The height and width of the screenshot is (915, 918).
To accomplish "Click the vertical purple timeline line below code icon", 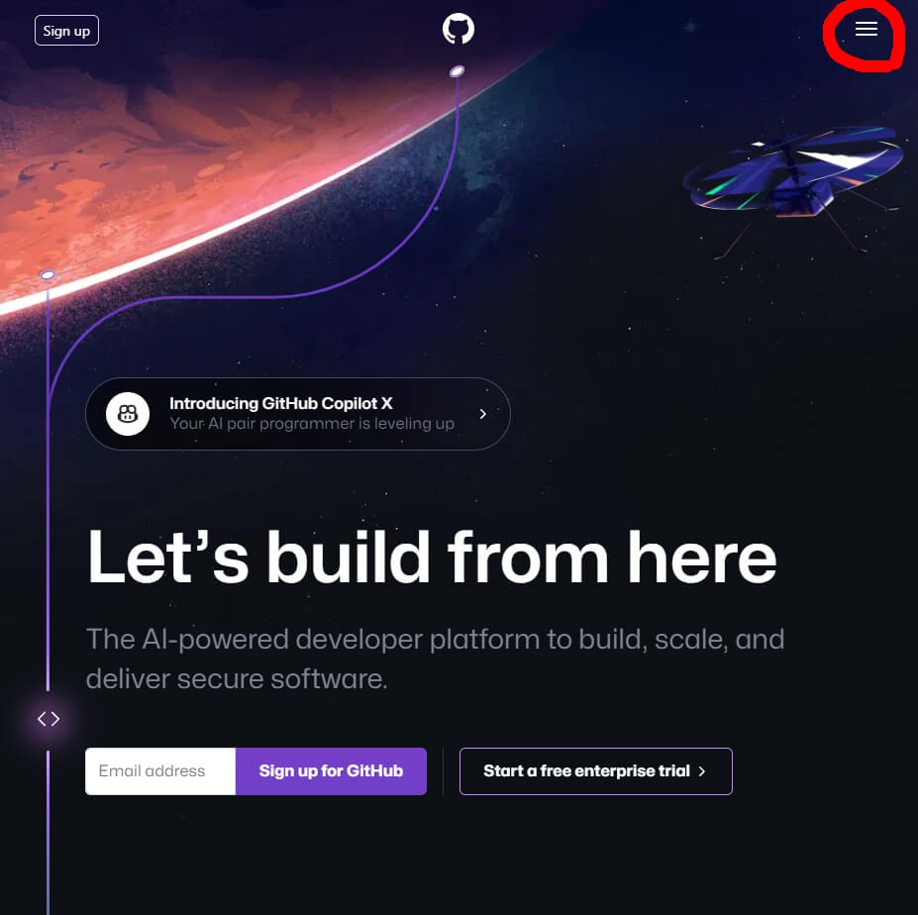I will (48, 831).
